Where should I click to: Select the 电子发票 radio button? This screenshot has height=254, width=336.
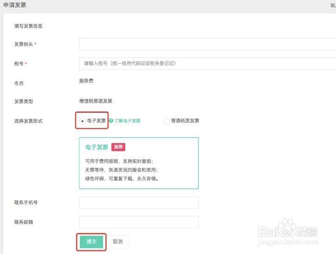coord(83,121)
